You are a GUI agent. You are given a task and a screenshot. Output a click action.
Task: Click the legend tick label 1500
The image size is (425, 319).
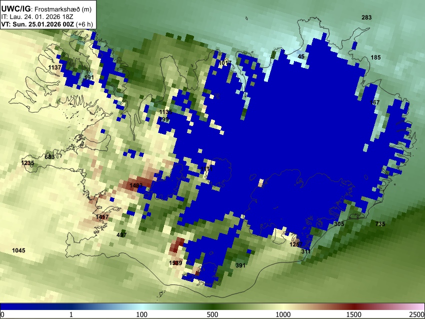tap(354, 314)
